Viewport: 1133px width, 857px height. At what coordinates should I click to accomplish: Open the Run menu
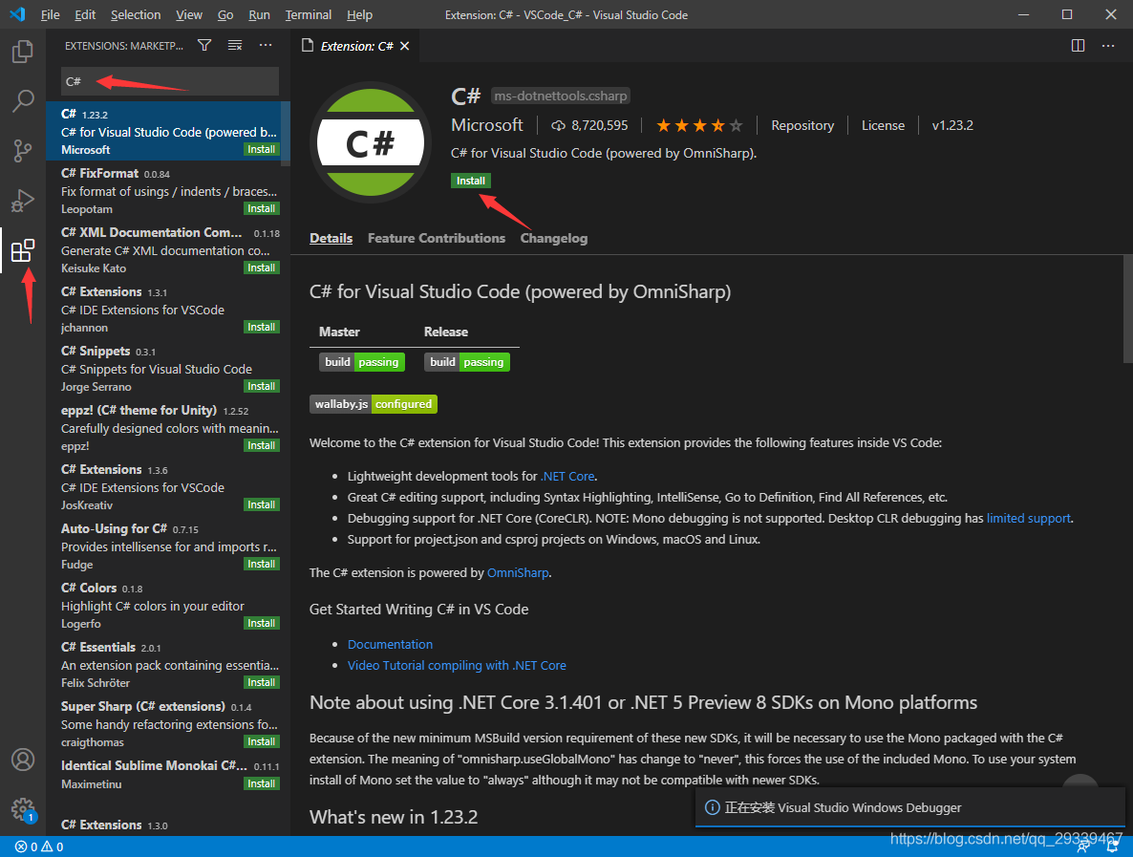point(259,14)
